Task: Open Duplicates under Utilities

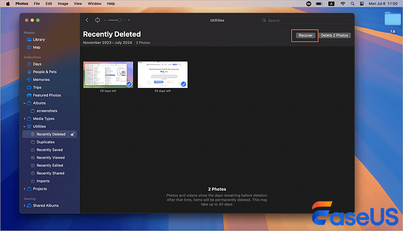Action: click(45, 142)
